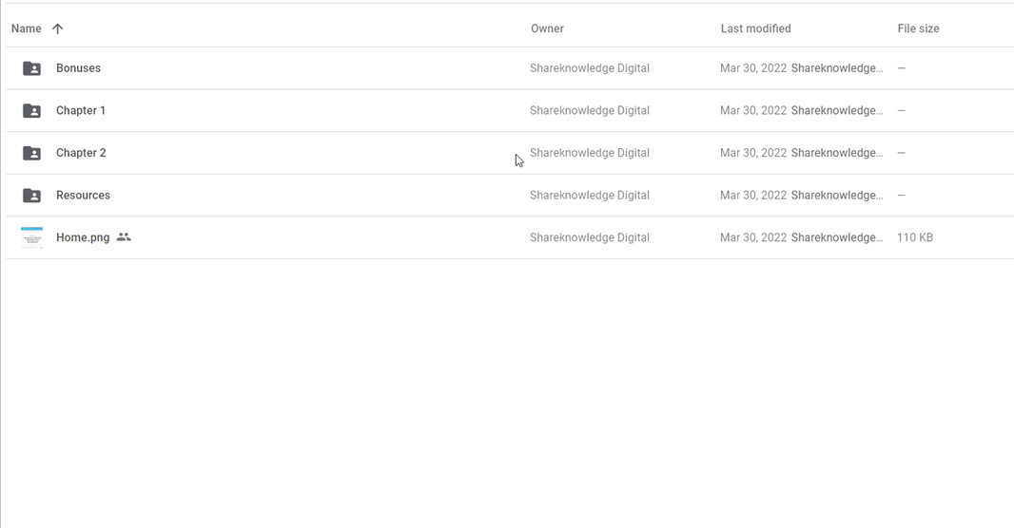The height and width of the screenshot is (528, 1014).
Task: Click the Resources shared folder icon
Action: tap(31, 195)
